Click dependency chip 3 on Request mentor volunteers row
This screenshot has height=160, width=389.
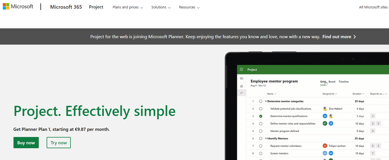tap(378, 146)
